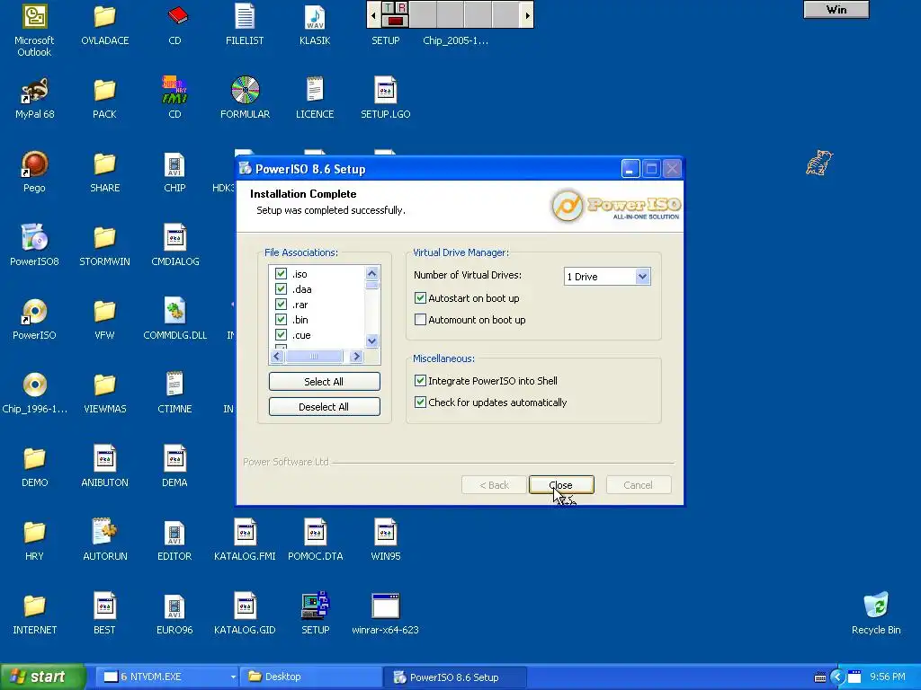Uncheck the .daa file association
This screenshot has width=921, height=690.
281,289
